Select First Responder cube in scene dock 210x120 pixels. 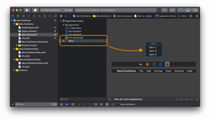pyautogui.click(x=147, y=64)
